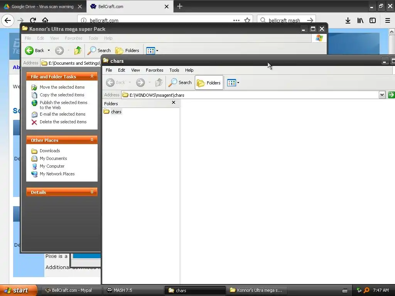Screen dimensions: 395x296
Task: Open the browser library icon
Action: (360, 21)
